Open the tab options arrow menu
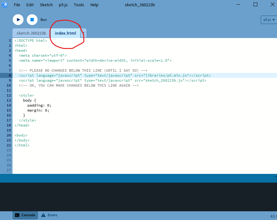Screen dimensions: 277x220 coord(83,33)
